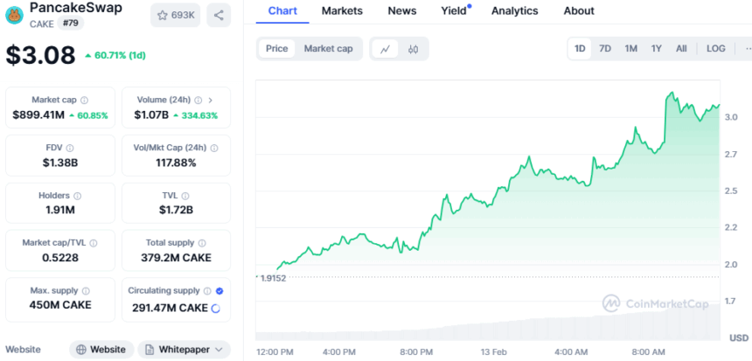
Task: Expand Volume (24h) details chevron
Action: point(211,101)
